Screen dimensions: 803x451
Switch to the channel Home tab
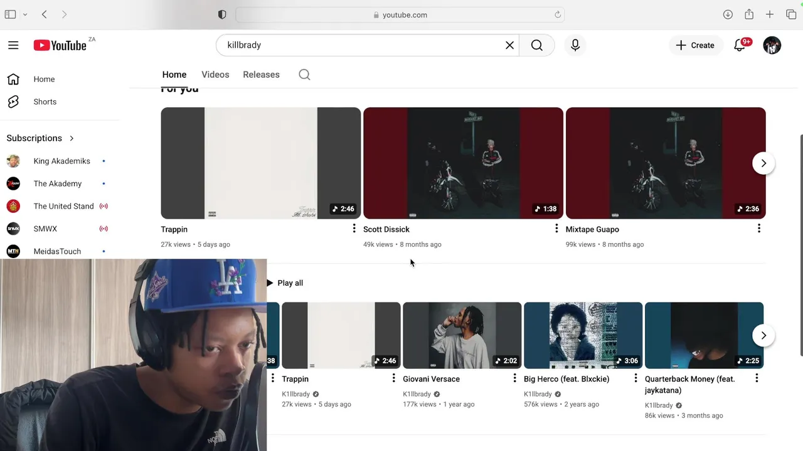tap(174, 75)
